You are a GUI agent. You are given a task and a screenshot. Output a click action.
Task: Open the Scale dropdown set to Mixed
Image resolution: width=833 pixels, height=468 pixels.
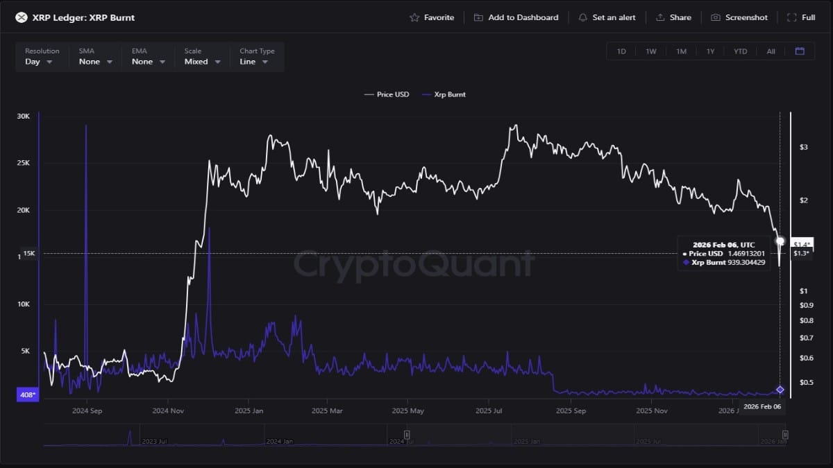coord(202,57)
